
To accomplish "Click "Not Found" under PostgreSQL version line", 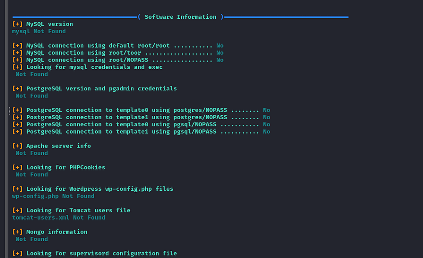I will [x=32, y=96].
